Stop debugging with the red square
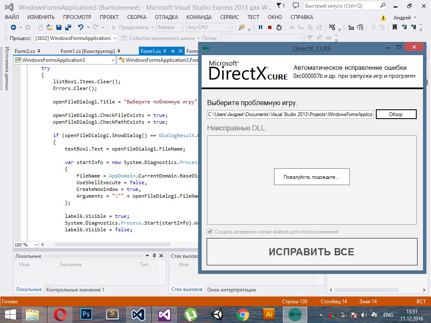This screenshot has width=431, height=323. [270, 27]
